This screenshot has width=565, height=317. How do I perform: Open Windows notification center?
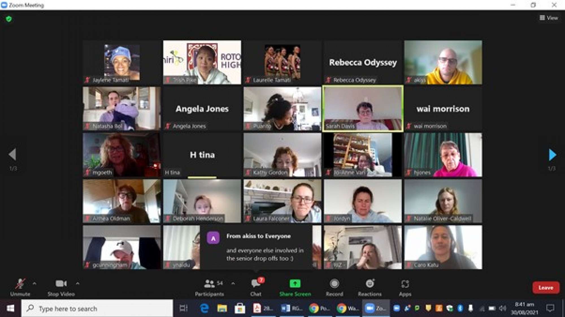550,308
